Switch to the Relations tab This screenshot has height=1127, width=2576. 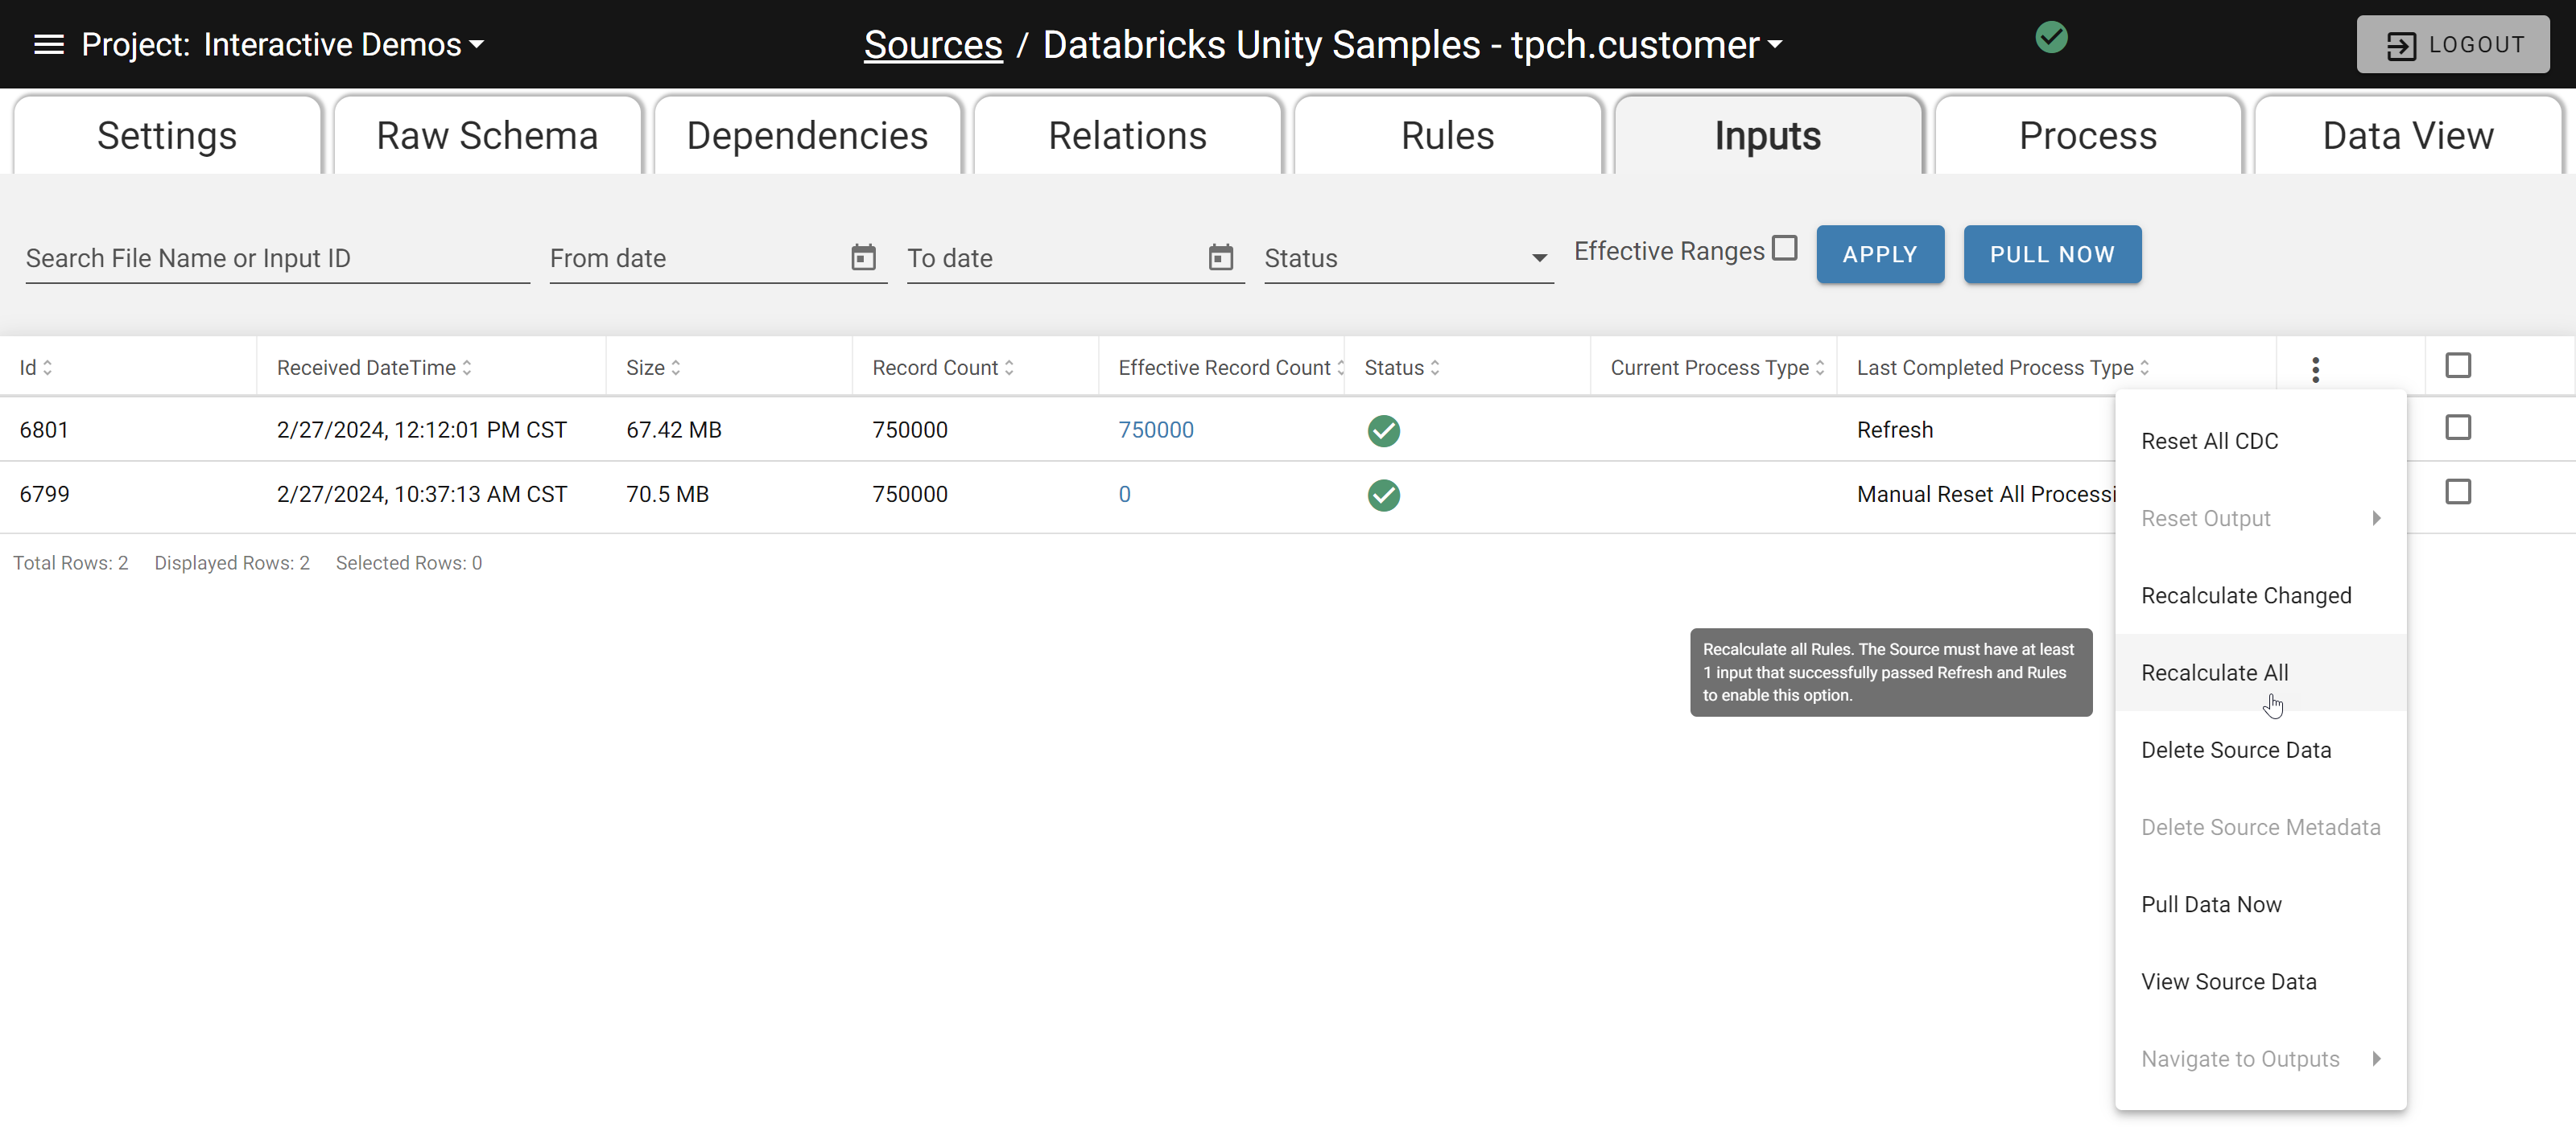tap(1127, 135)
